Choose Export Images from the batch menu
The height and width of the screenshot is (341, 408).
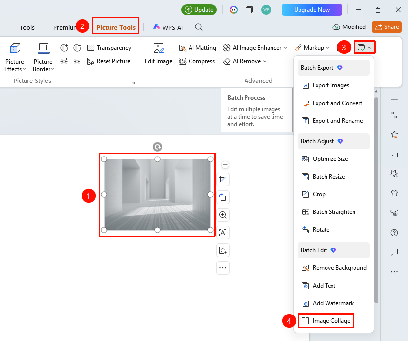coord(333,85)
